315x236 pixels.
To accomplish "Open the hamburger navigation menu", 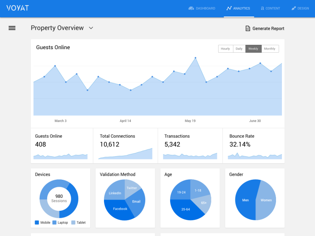I will (12, 28).
